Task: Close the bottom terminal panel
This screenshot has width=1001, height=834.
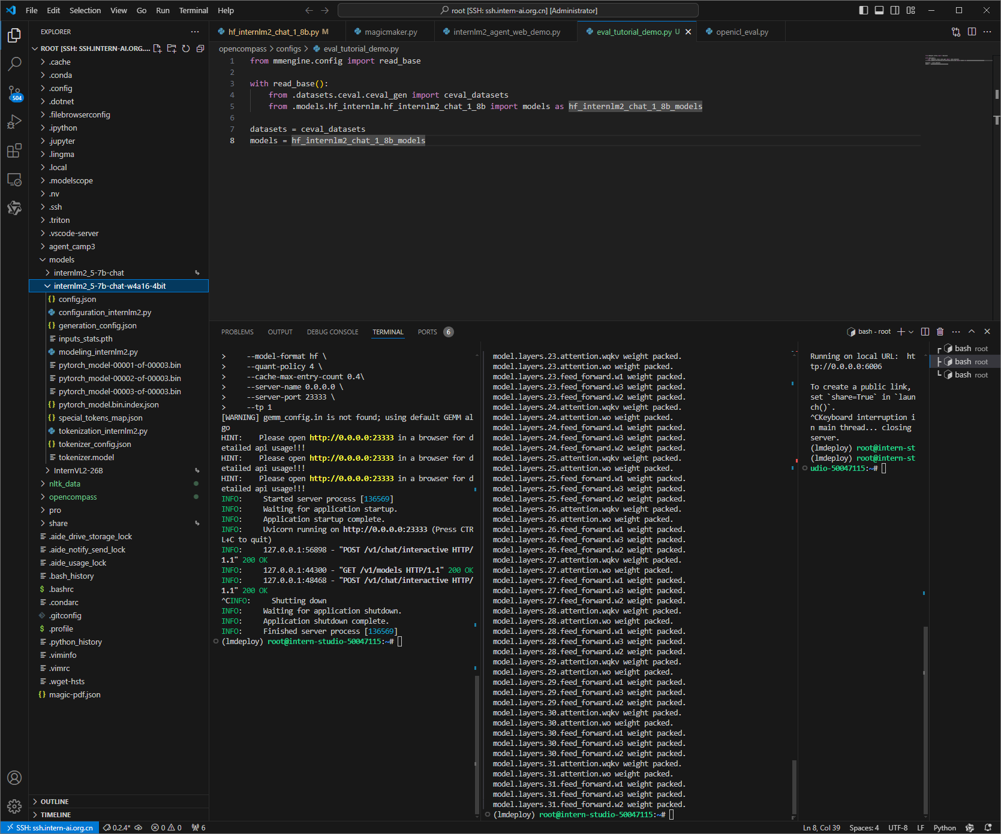Action: coord(987,331)
